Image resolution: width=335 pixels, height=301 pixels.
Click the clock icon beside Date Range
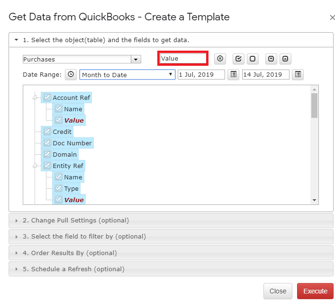(x=71, y=74)
